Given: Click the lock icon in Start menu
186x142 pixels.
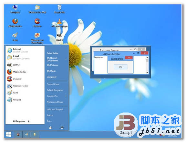Looking at the screenshot, I should (50, 128).
